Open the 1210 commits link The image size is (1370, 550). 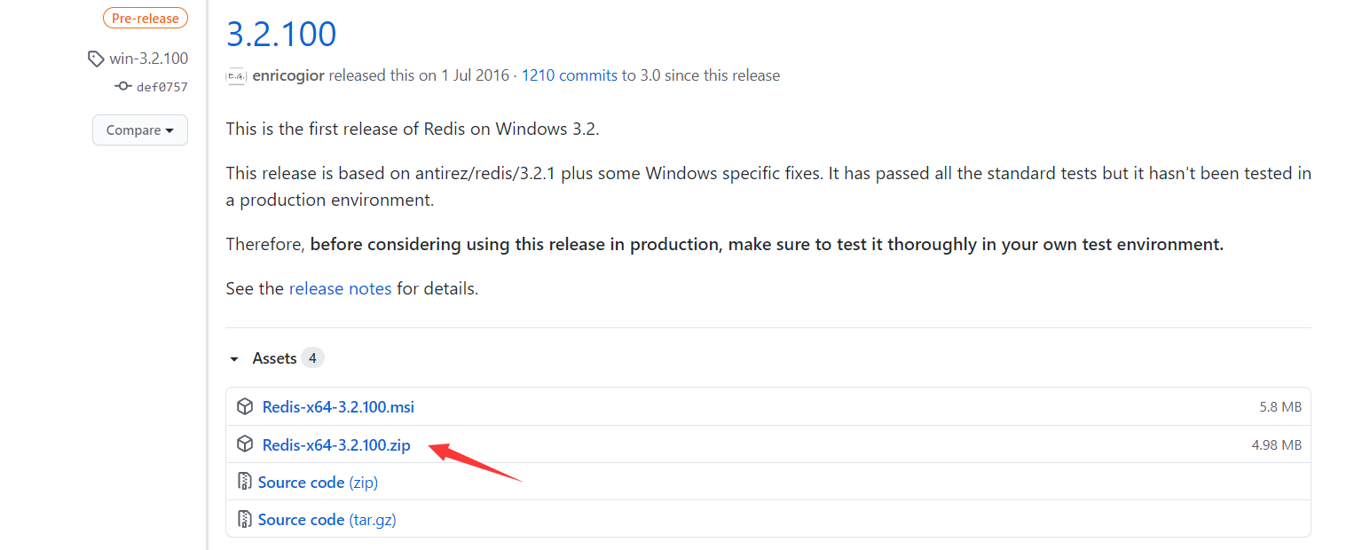569,75
